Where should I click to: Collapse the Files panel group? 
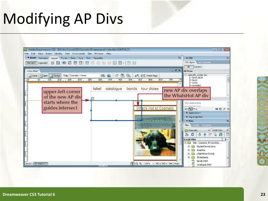[x=187, y=121]
